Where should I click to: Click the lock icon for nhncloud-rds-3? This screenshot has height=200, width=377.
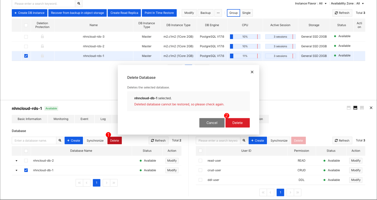(42, 37)
